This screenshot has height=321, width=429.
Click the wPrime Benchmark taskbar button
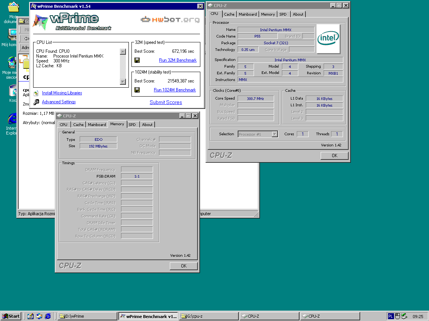tap(148, 316)
